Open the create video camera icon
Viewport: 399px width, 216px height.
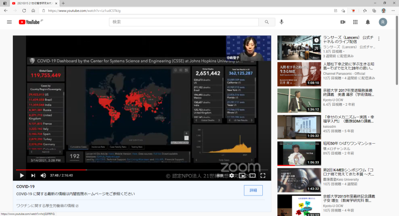click(x=343, y=22)
